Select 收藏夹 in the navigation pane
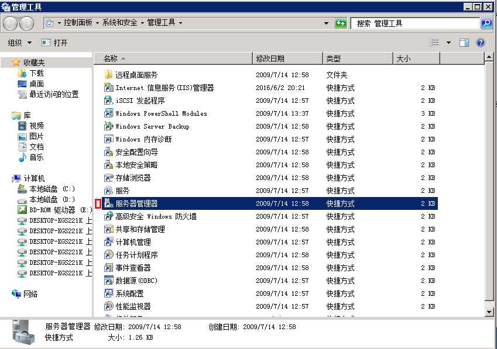The width and height of the screenshot is (497, 349). click(x=34, y=63)
